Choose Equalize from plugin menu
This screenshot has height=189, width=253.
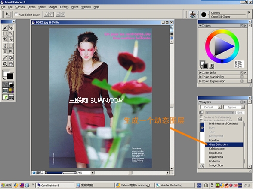[224, 140]
